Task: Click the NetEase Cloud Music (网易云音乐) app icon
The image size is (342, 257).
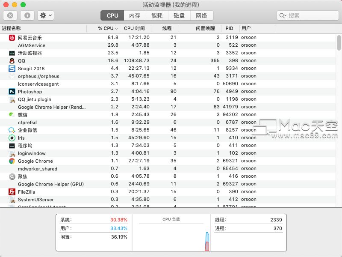Action: pyautogui.click(x=12, y=38)
